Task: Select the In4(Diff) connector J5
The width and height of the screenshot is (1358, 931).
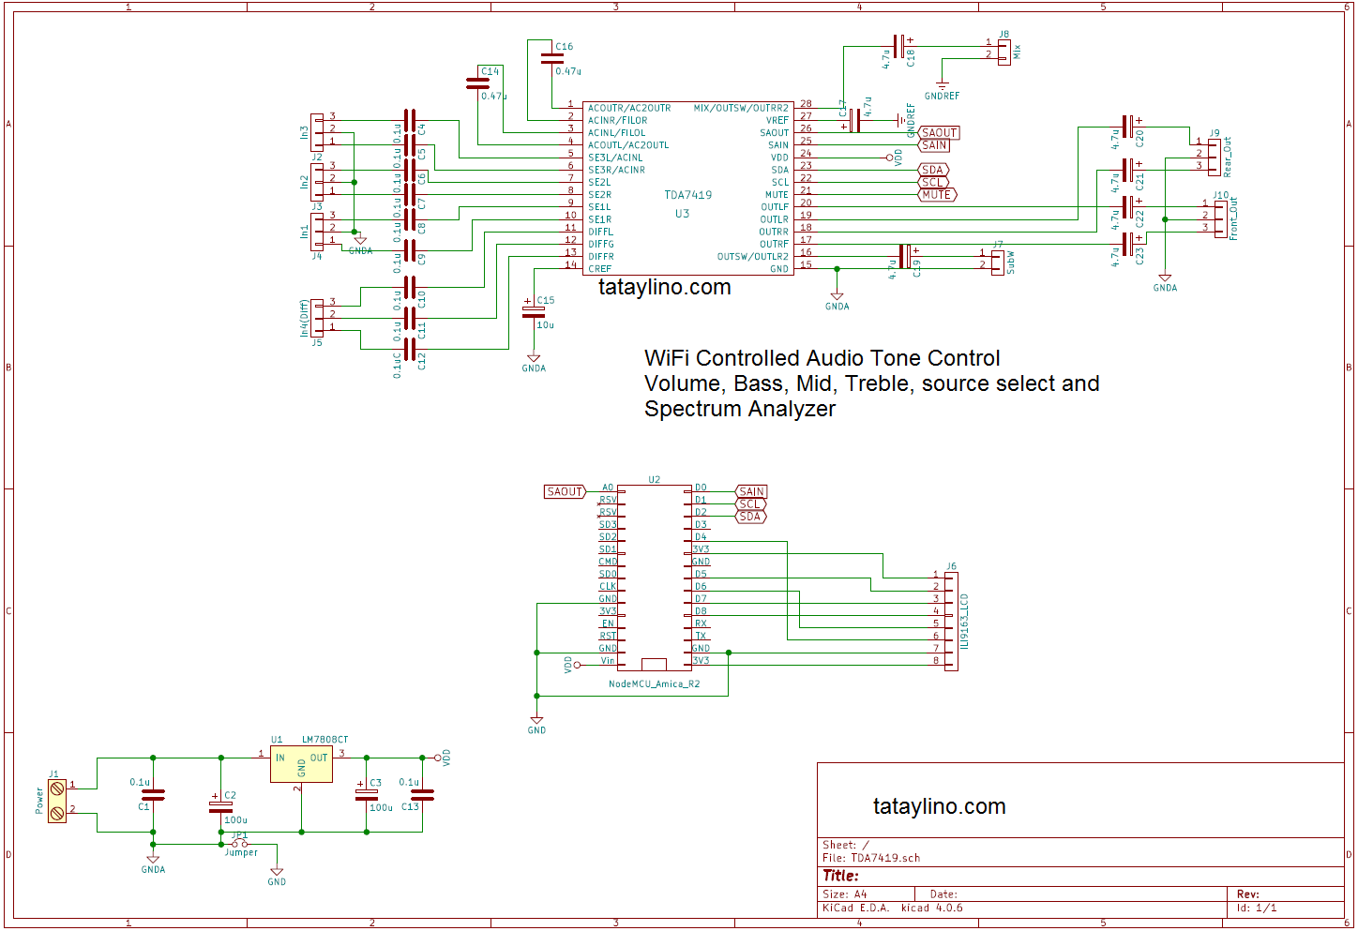Action: pyautogui.click(x=317, y=317)
